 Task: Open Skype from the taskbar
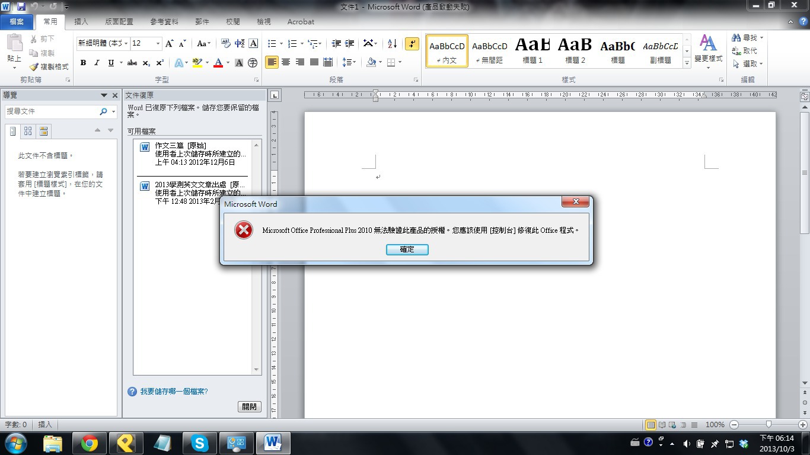[200, 443]
